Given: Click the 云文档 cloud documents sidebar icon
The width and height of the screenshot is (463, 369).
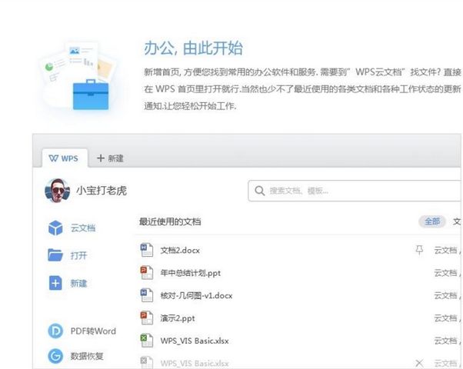Looking at the screenshot, I should [55, 228].
